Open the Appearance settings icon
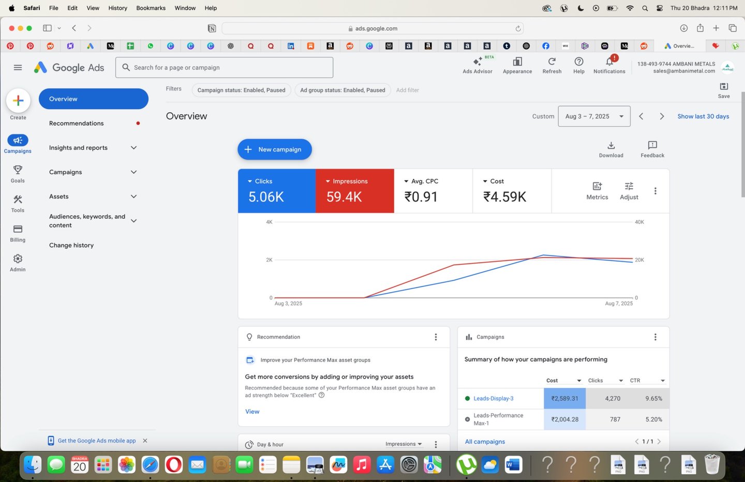The width and height of the screenshot is (745, 482). [517, 62]
